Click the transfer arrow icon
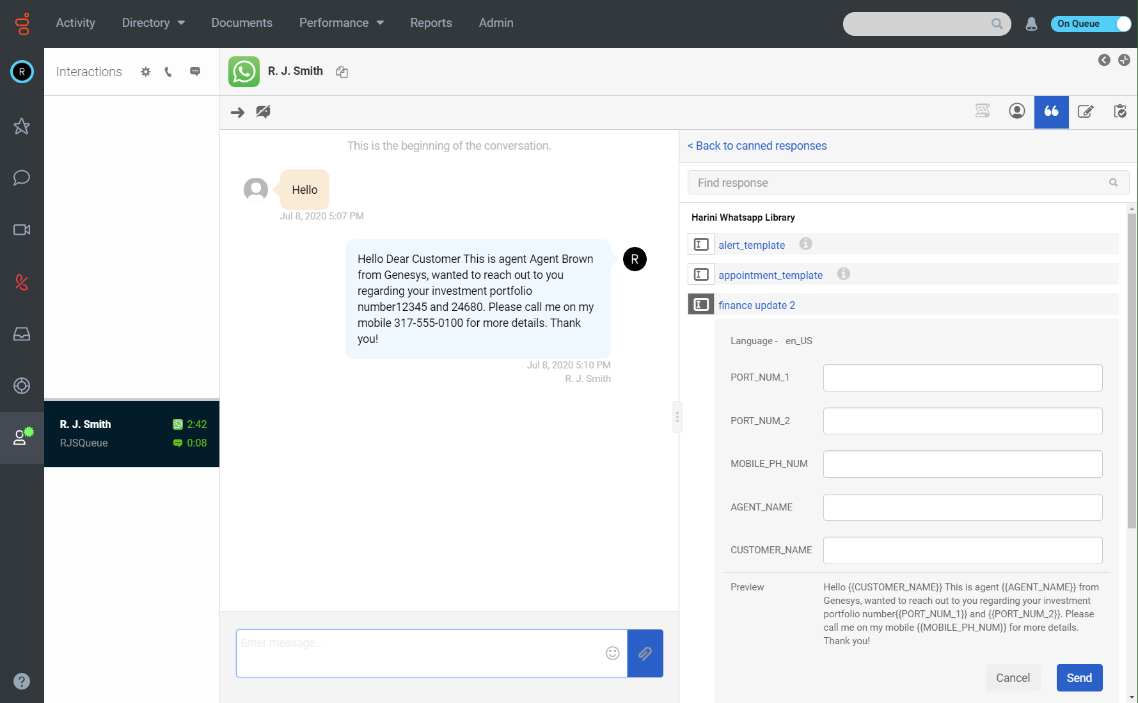The height and width of the screenshot is (703, 1138). click(x=237, y=113)
